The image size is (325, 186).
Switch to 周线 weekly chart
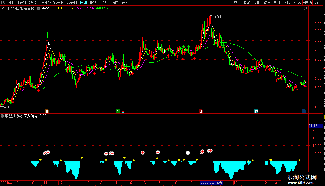(93, 3)
